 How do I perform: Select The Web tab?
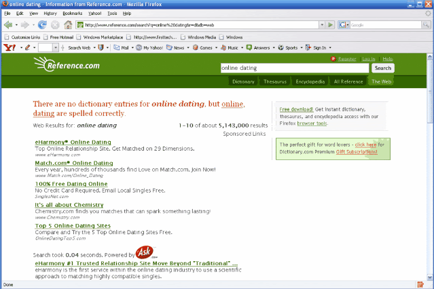pos(381,81)
